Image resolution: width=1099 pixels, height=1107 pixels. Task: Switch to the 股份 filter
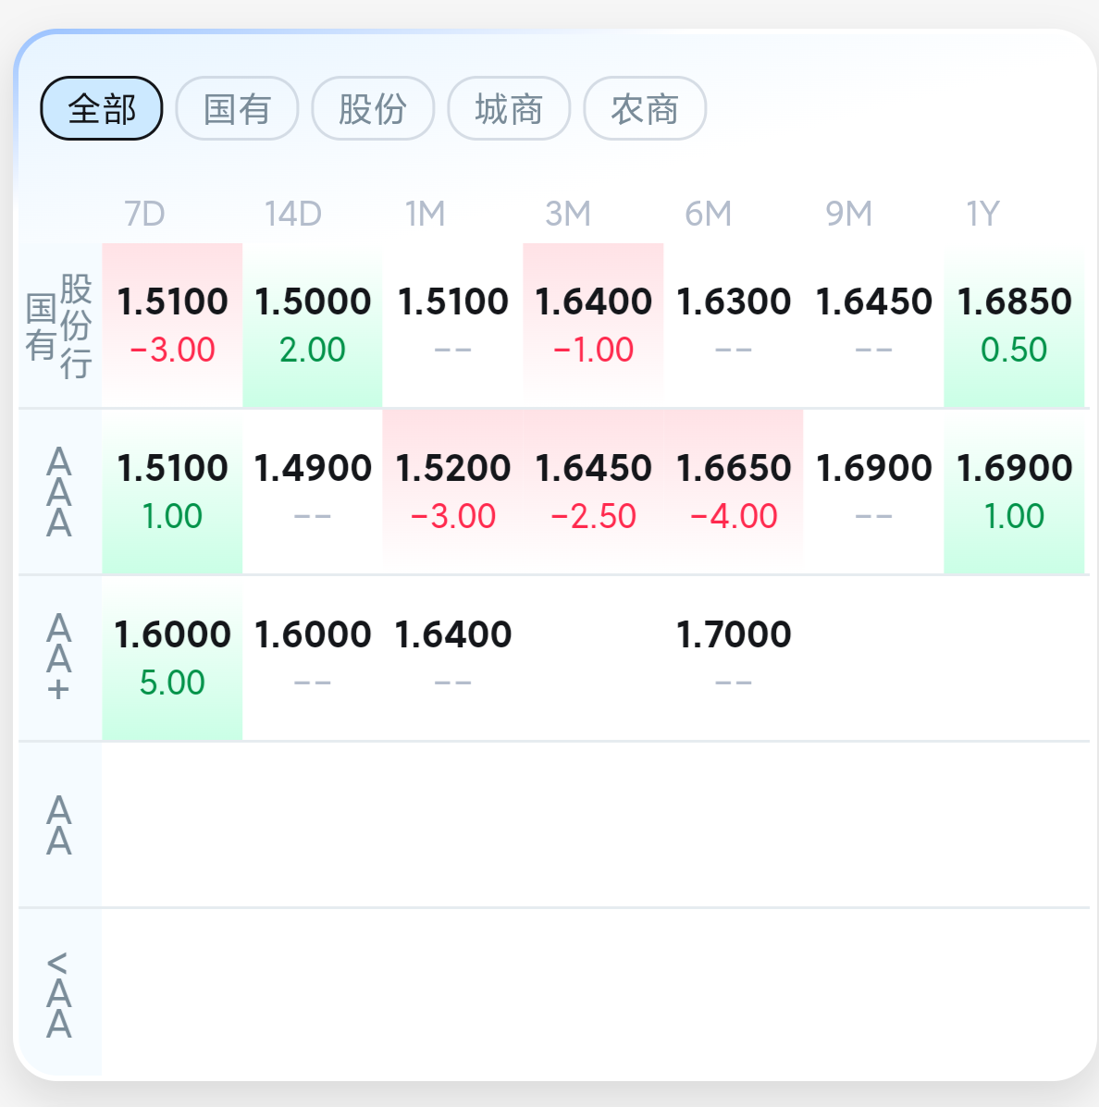click(373, 109)
